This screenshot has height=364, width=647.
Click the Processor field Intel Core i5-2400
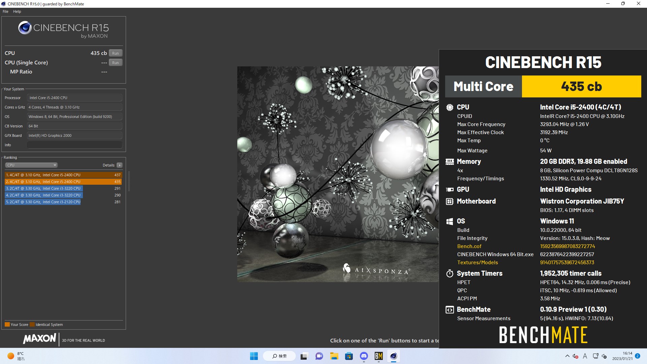pos(74,98)
